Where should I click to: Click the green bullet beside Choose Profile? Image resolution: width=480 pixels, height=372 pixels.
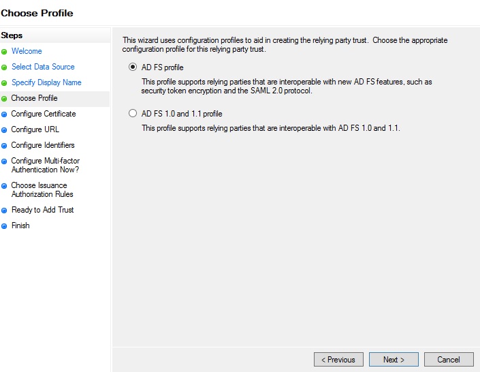click(x=4, y=99)
